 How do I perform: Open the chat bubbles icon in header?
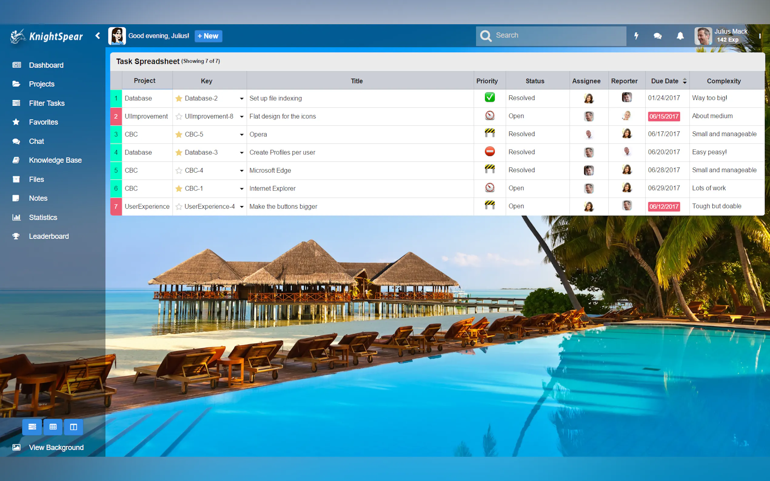(658, 36)
